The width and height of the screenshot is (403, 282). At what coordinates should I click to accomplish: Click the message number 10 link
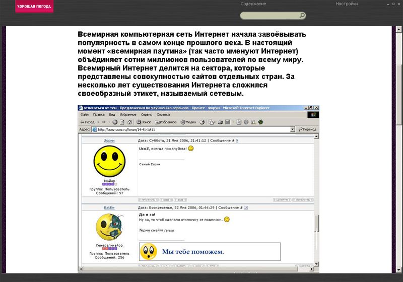coord(246,207)
